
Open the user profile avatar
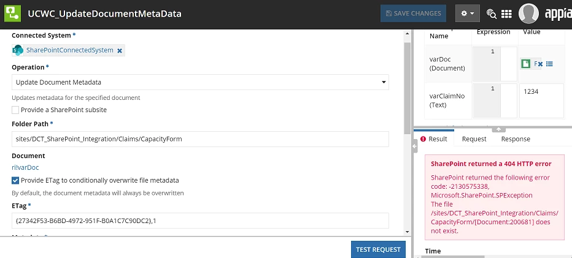[x=528, y=14]
